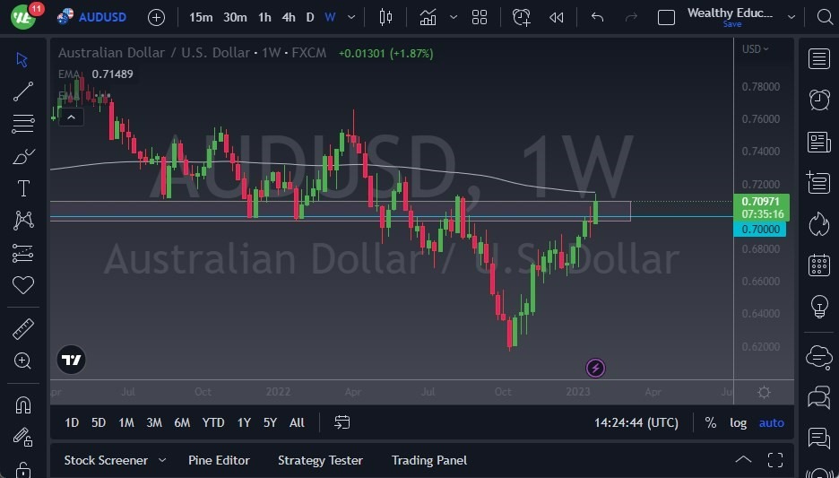The width and height of the screenshot is (839, 478).
Task: Open the ideas lightbulb panel
Action: click(818, 307)
